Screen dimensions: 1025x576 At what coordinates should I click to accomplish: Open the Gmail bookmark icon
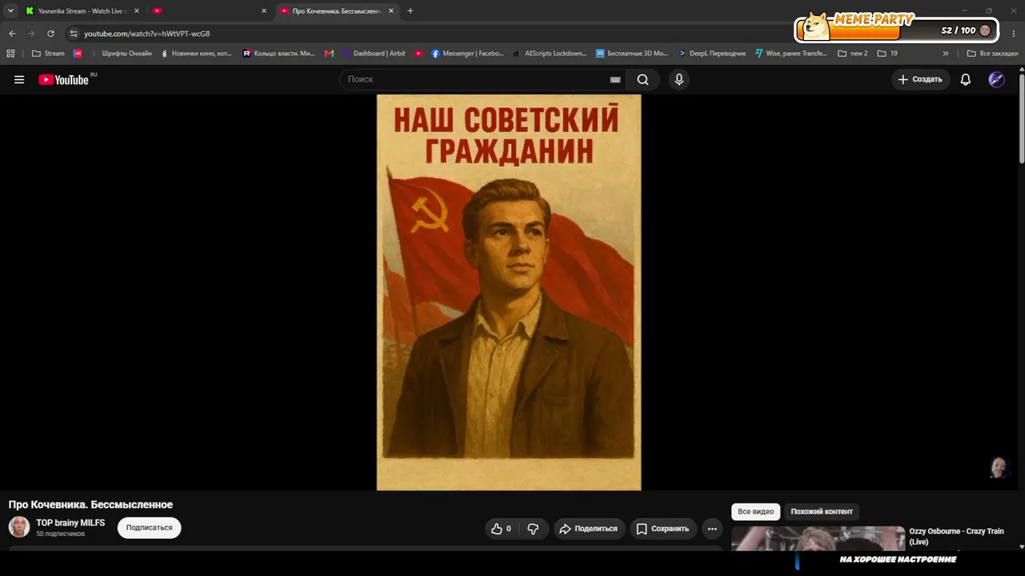point(329,54)
